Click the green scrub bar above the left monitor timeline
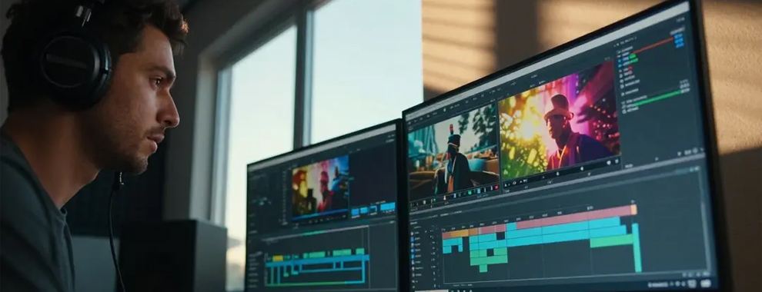Viewport: 762px width, 292px height. [x=316, y=232]
